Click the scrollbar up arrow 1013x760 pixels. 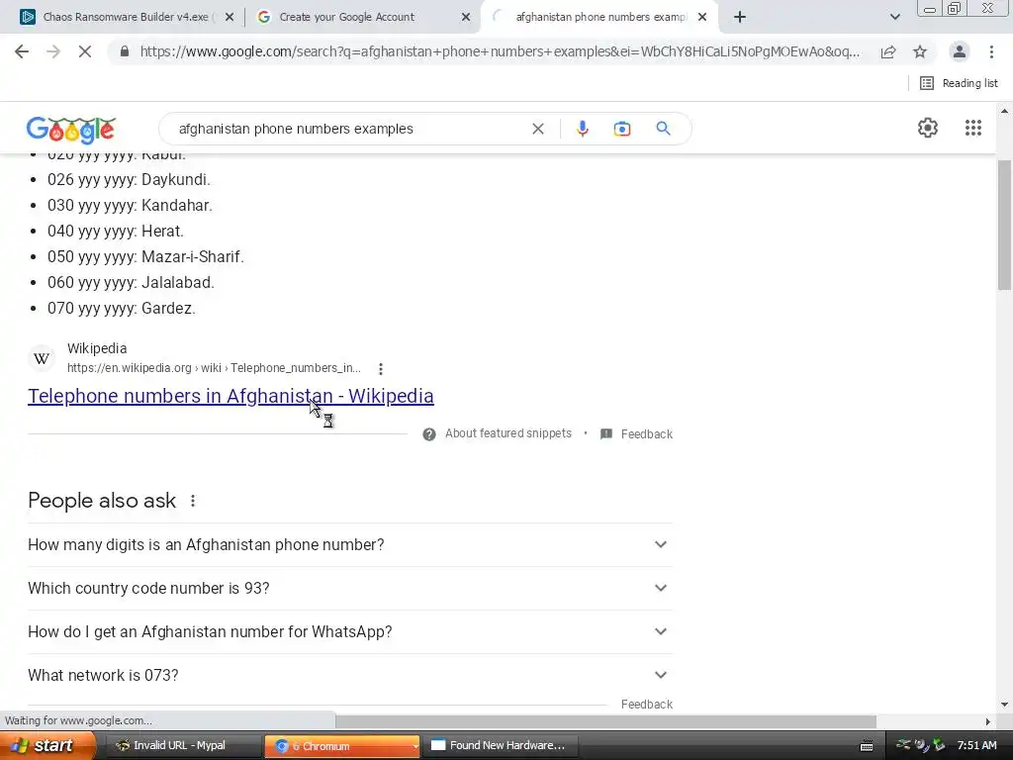(x=1005, y=111)
